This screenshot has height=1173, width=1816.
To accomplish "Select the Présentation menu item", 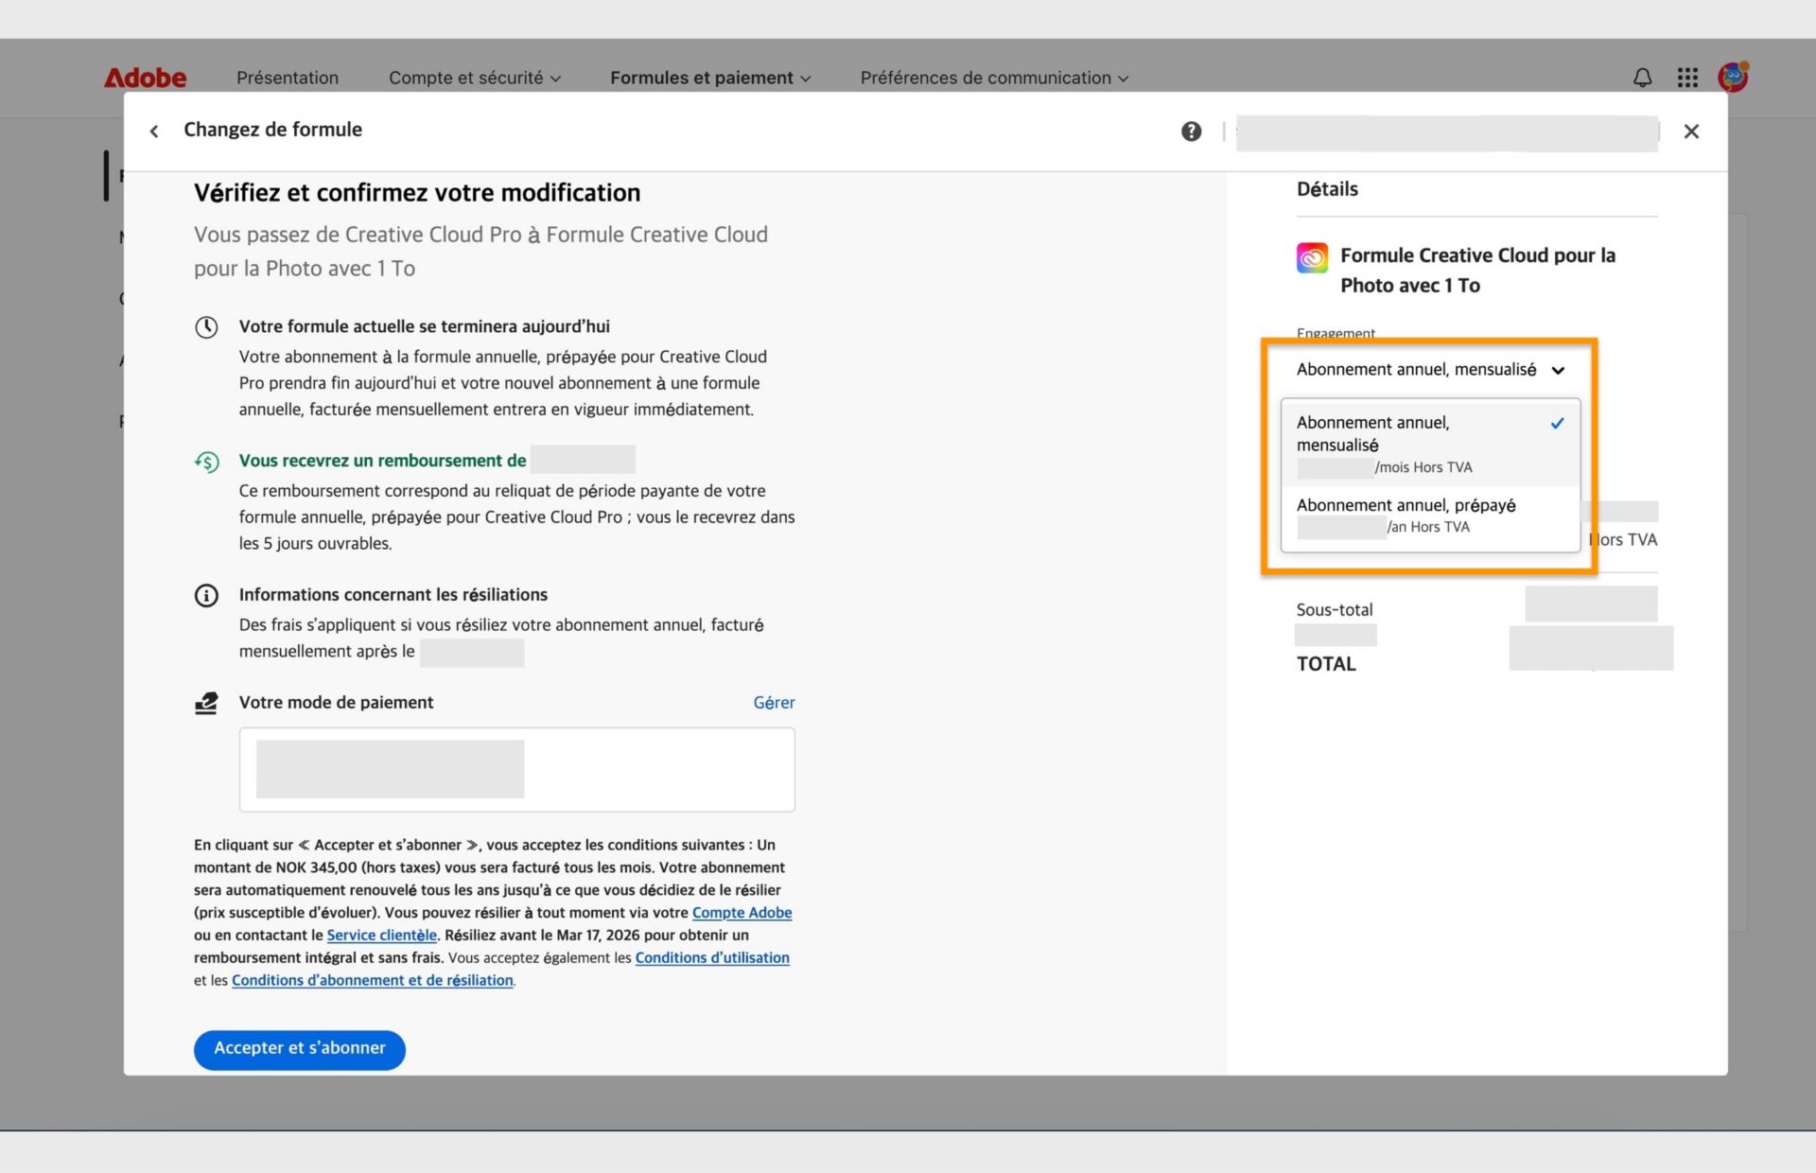I will pos(287,78).
